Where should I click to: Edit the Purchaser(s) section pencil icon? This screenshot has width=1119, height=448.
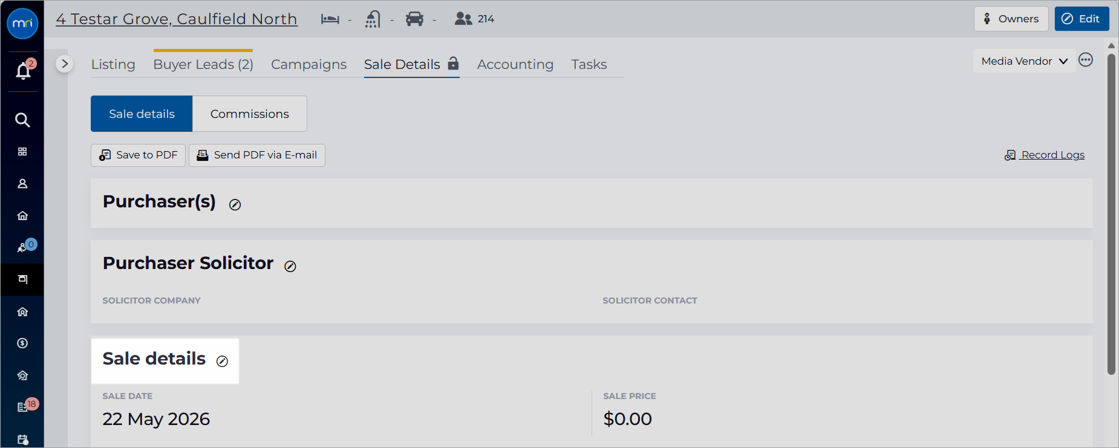(x=235, y=205)
